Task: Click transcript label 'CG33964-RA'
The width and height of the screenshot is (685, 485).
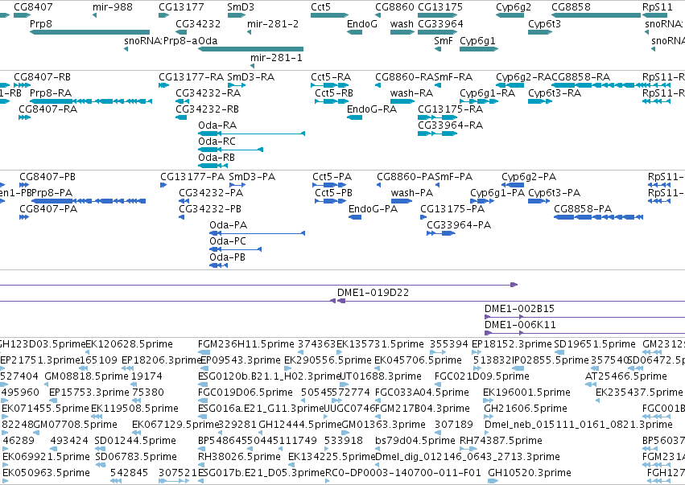Action: click(451, 125)
